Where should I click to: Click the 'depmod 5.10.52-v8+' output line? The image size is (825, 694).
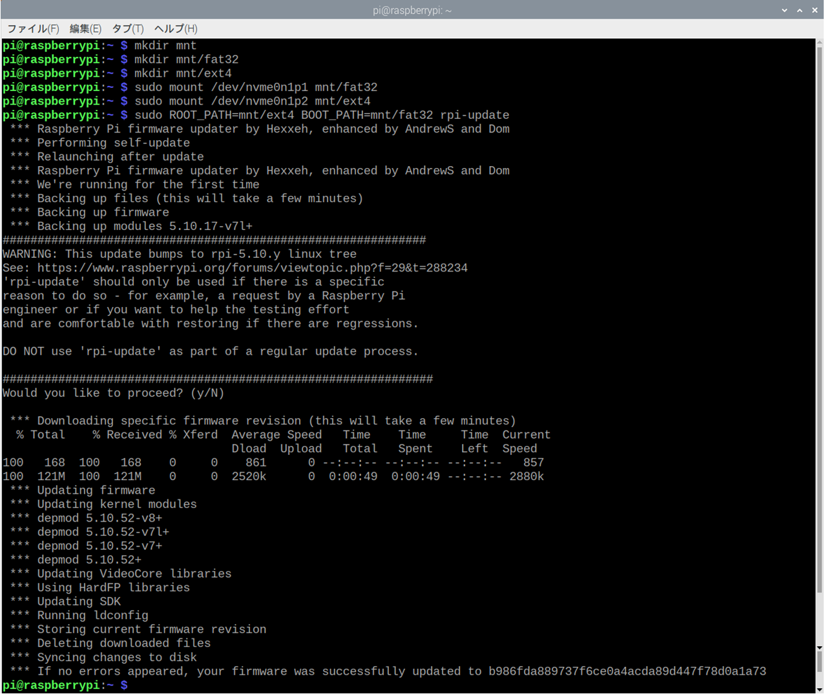(x=99, y=518)
